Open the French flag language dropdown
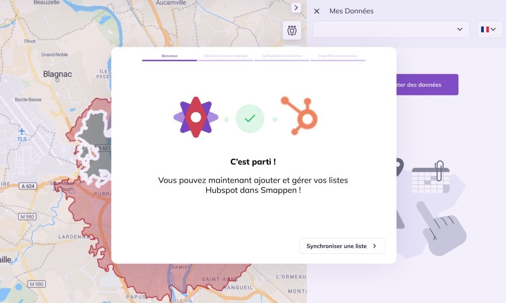Viewport: 506px width, 303px height. 490,30
